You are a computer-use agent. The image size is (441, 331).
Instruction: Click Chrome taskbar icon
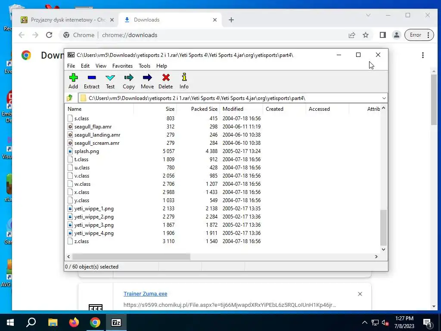pos(95,322)
